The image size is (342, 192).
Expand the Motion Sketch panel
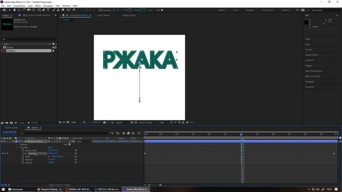pyautogui.click(x=312, y=55)
